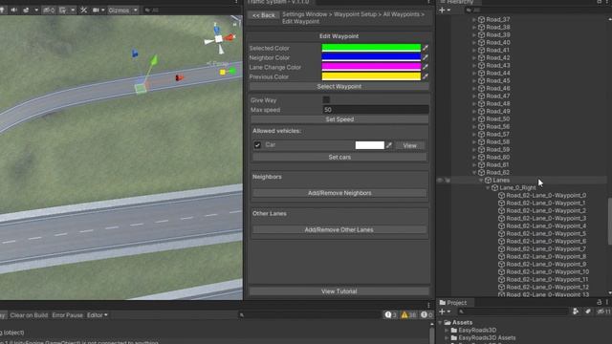612x344 pixels.
Task: Open scene effects dropdown arrow
Action: 36,10
